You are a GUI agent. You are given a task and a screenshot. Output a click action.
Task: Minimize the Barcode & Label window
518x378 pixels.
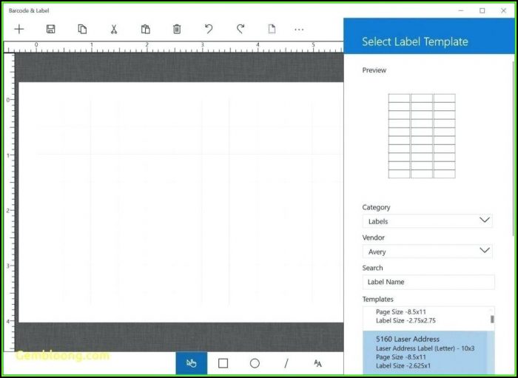(x=461, y=10)
